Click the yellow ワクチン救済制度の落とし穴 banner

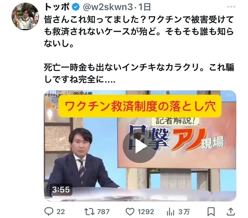[x=140, y=106]
